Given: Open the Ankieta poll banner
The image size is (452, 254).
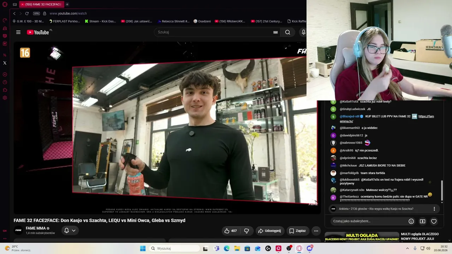Looking at the screenshot, I should point(384,209).
